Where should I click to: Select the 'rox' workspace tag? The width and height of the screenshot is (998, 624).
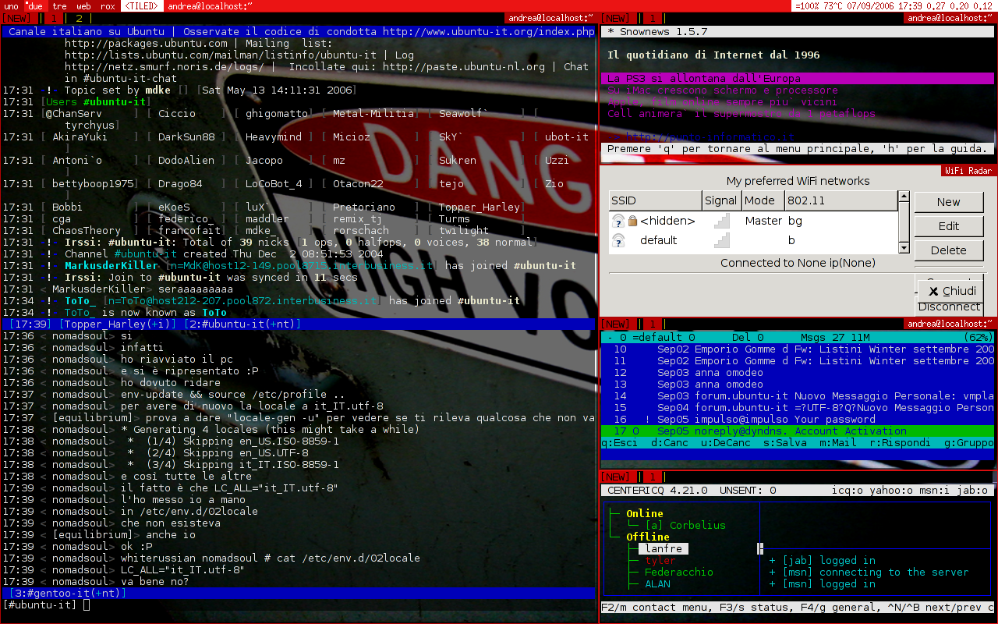(108, 6)
